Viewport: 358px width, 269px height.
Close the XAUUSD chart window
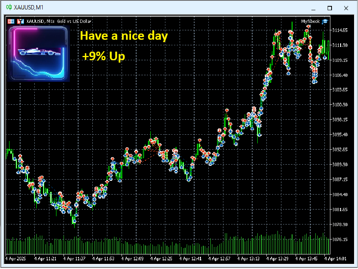pyautogui.click(x=346, y=8)
